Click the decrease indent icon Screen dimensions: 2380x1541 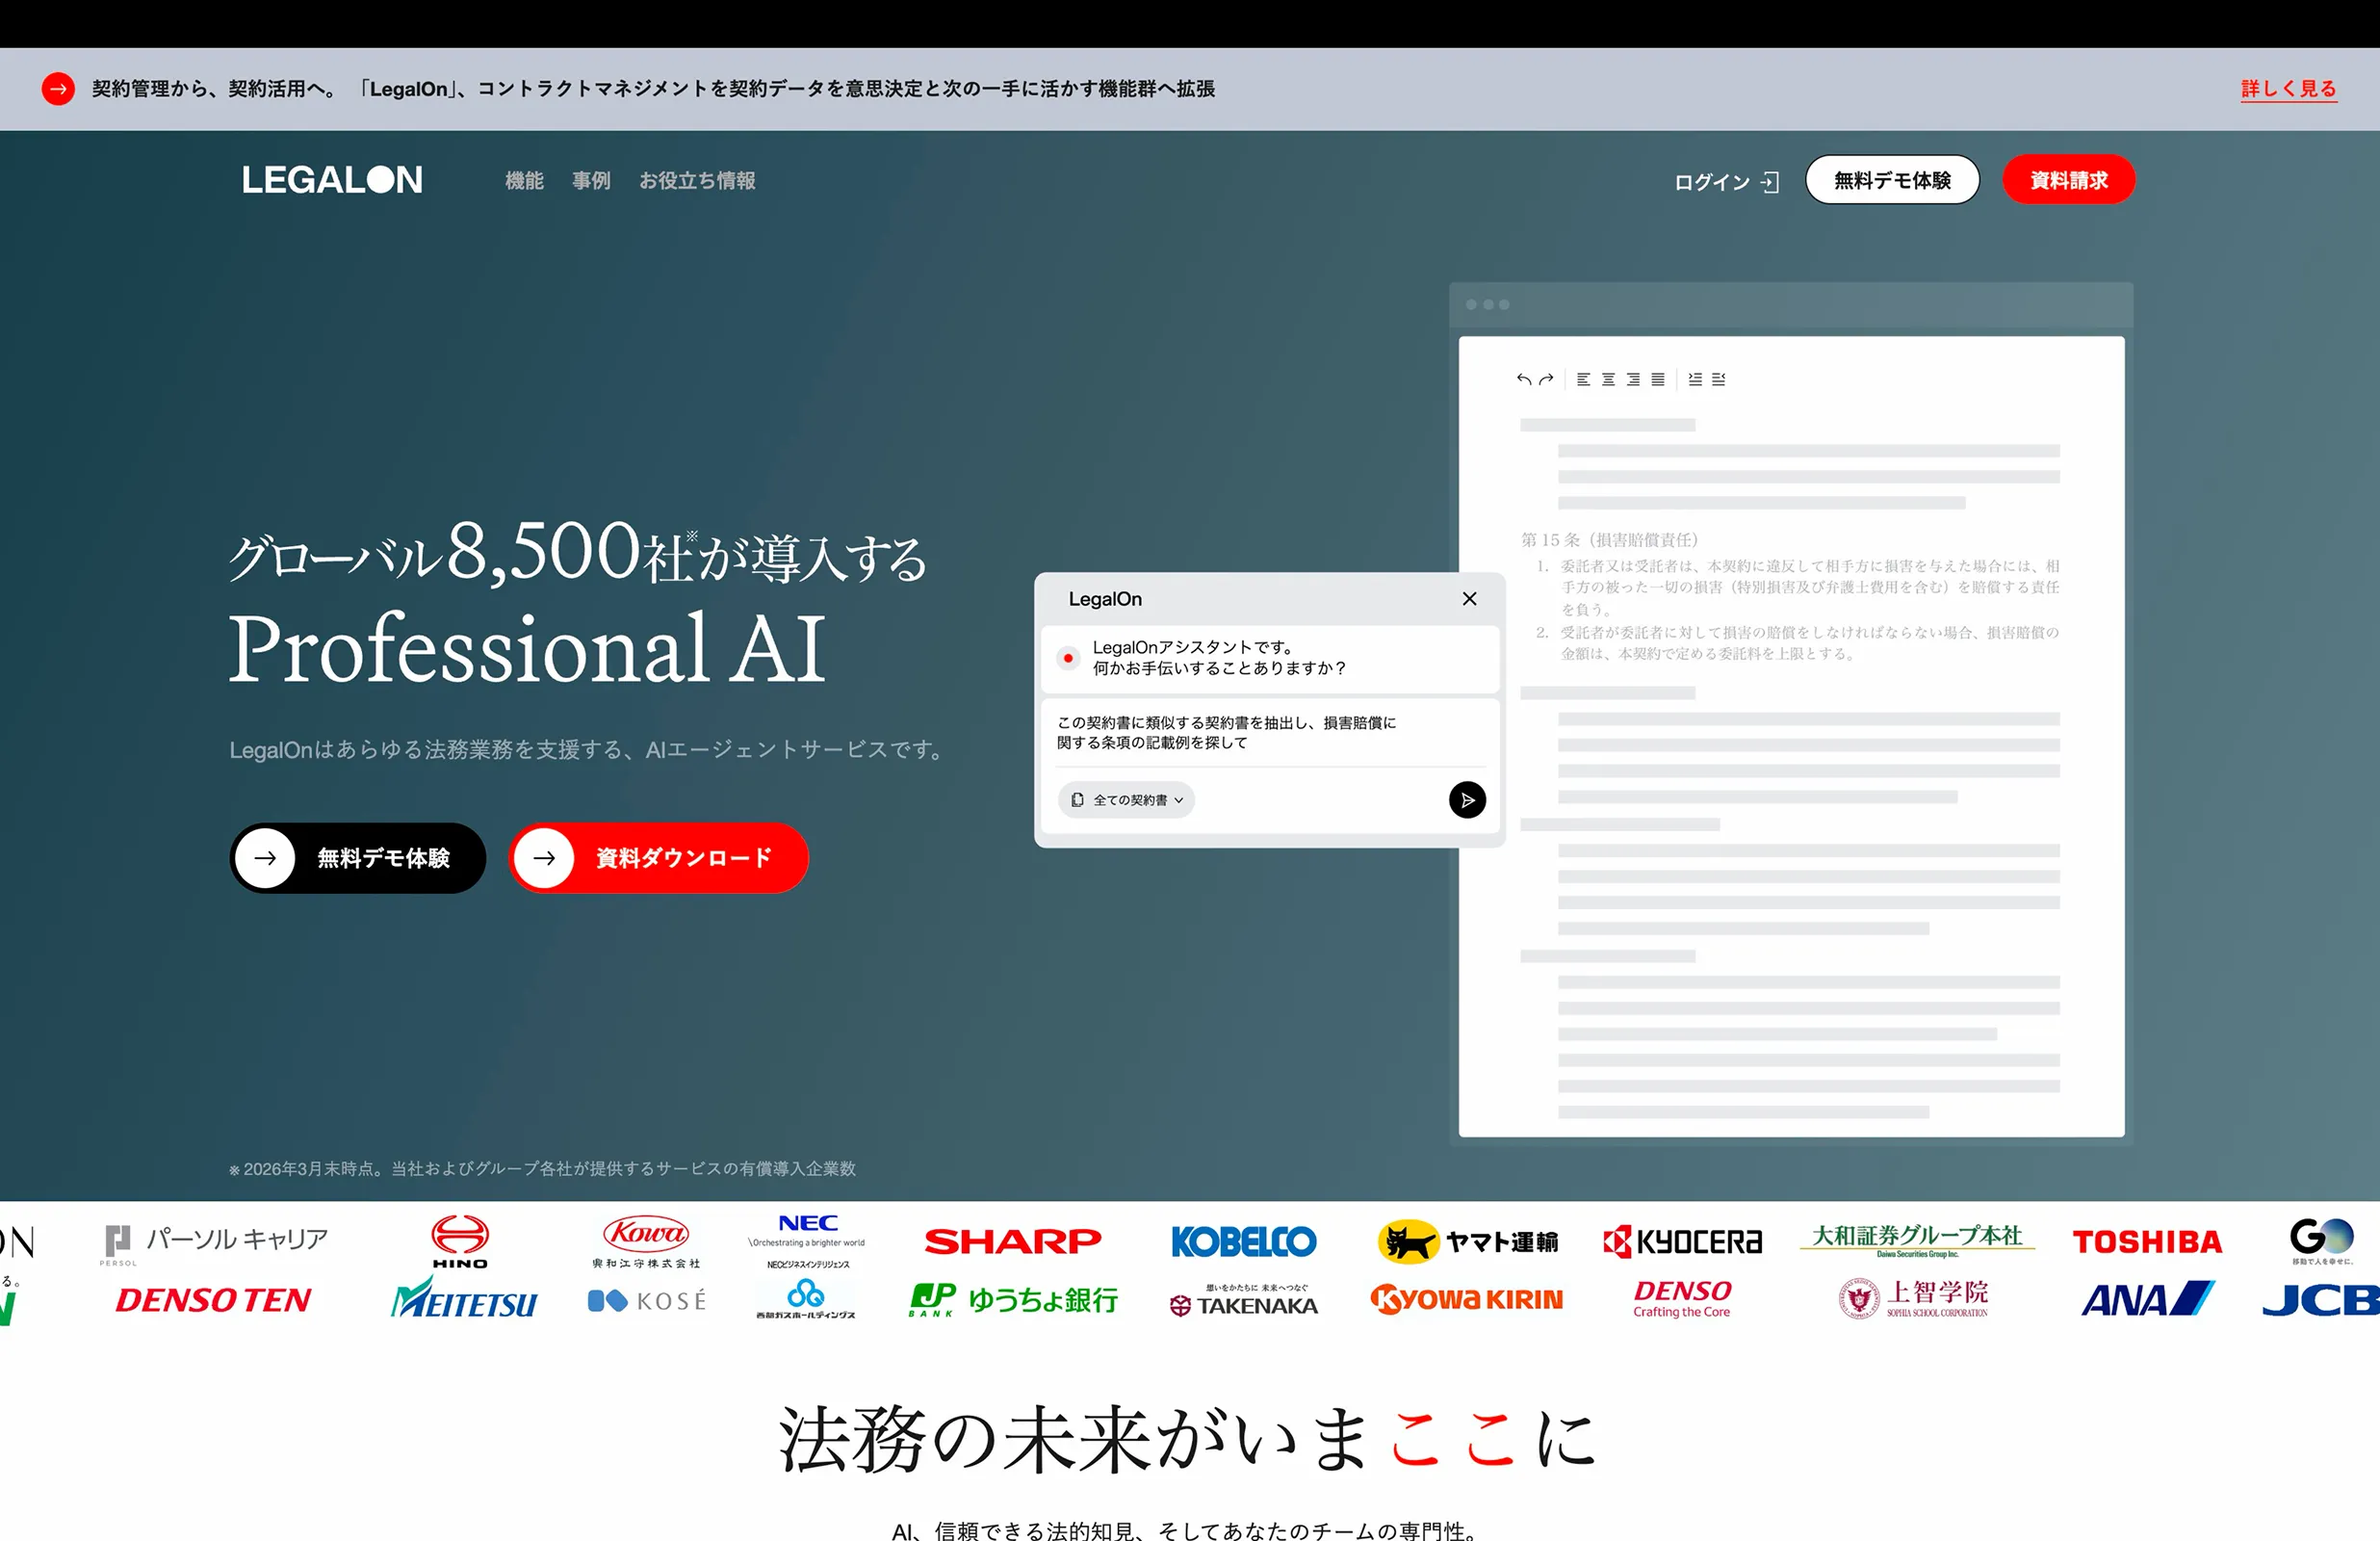tap(1719, 379)
